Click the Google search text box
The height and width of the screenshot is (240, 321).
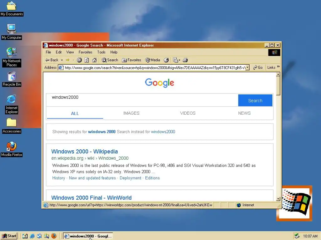[x=142, y=100]
